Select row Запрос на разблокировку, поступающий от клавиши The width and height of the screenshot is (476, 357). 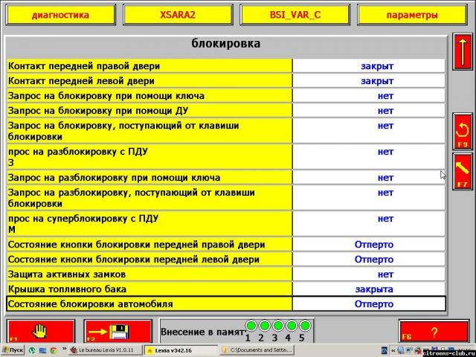(226, 198)
